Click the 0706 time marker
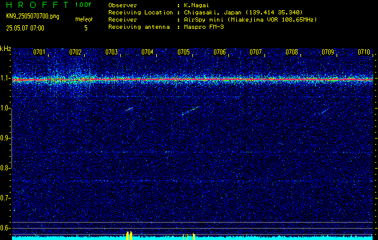 pos(219,52)
